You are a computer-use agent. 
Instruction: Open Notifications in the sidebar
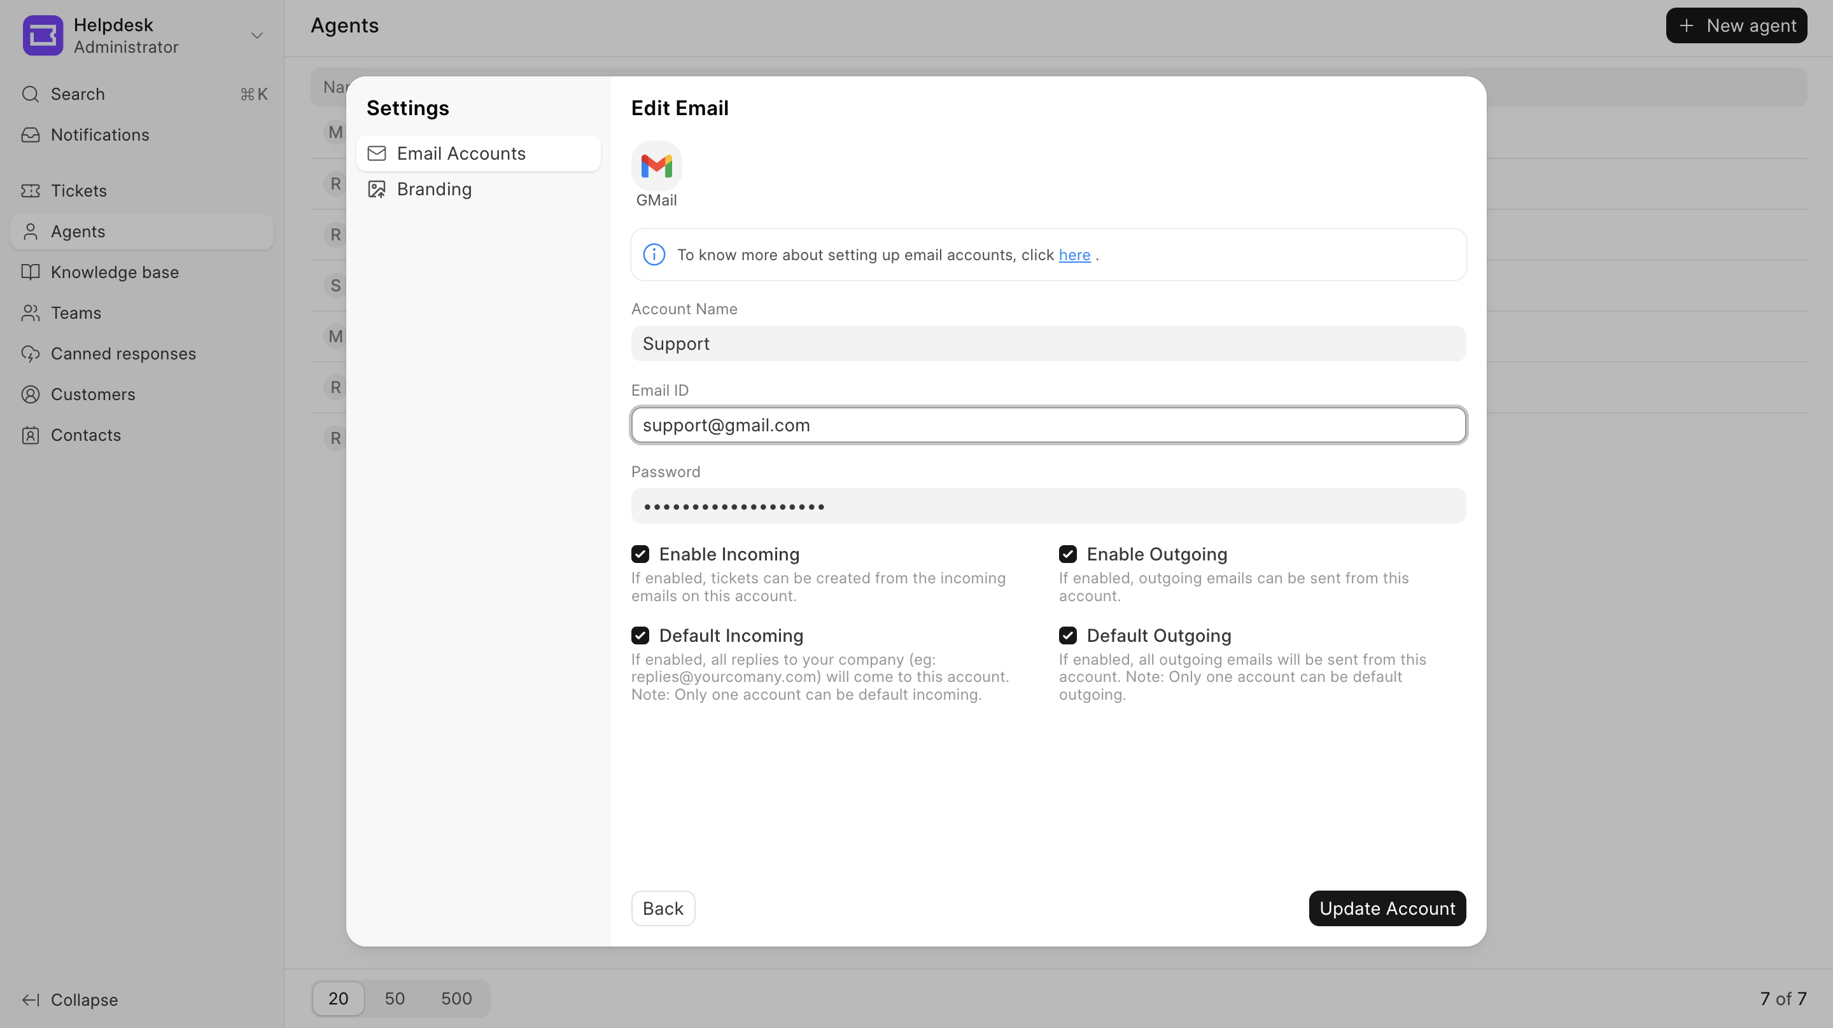pyautogui.click(x=141, y=134)
